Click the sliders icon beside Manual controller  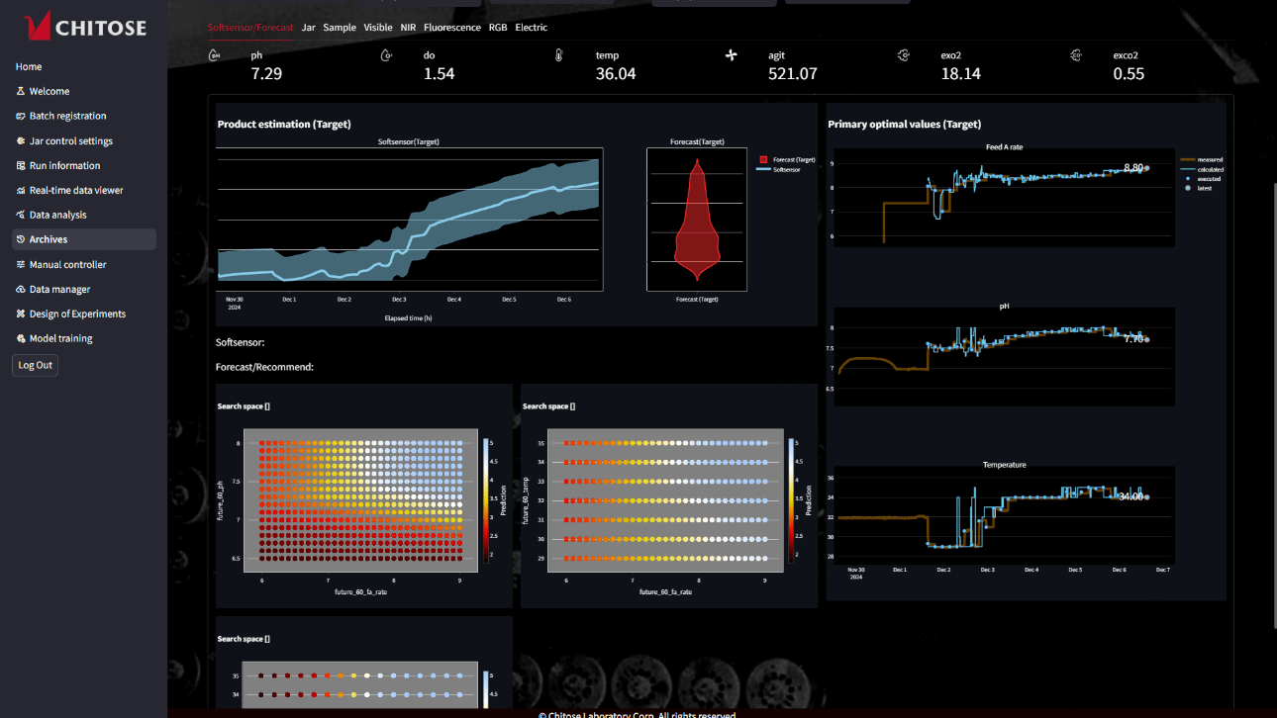tap(21, 264)
